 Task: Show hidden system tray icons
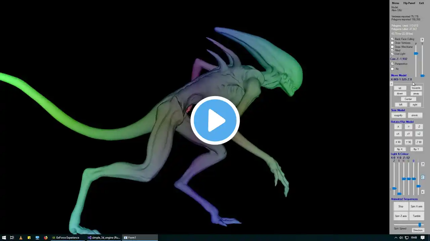click(396, 238)
